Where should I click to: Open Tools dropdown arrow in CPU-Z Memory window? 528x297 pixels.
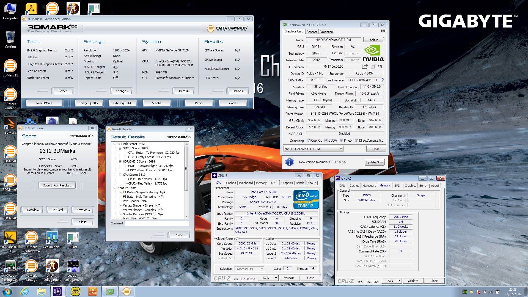[399, 281]
